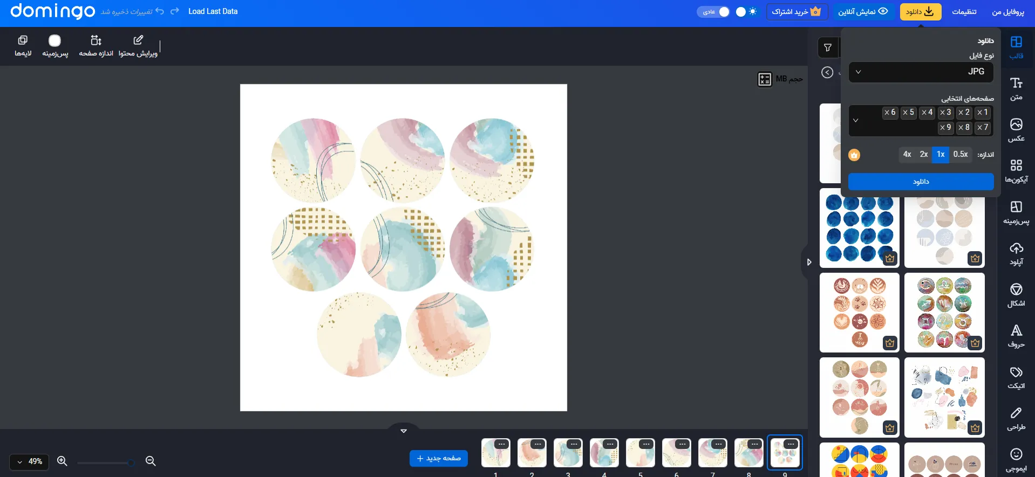The image size is (1035, 477).
Task: Open the three-dots menu on page 1 thumbnail
Action: 502,444
